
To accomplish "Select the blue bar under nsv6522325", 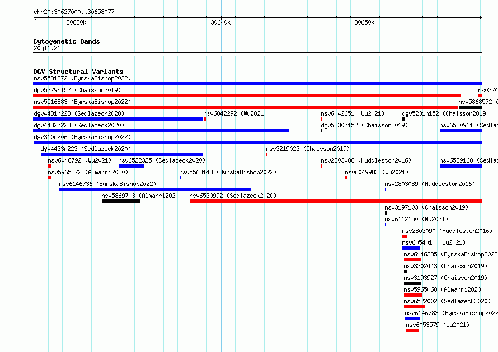I will tap(131, 166).
